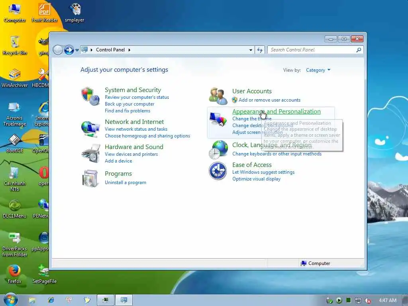Click Add or remove user accounts
408x306 pixels.
[270, 100]
